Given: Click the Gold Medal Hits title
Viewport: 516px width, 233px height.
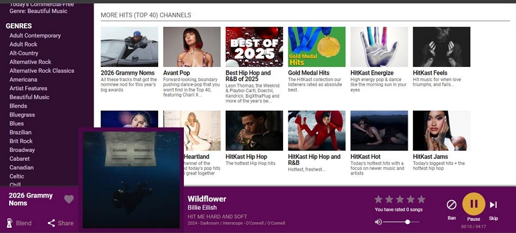Looking at the screenshot, I should pyautogui.click(x=309, y=73).
